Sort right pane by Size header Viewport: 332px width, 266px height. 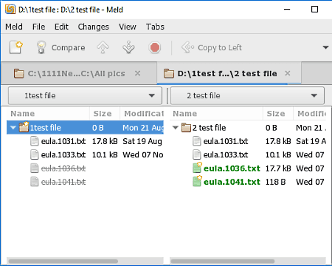click(278, 114)
